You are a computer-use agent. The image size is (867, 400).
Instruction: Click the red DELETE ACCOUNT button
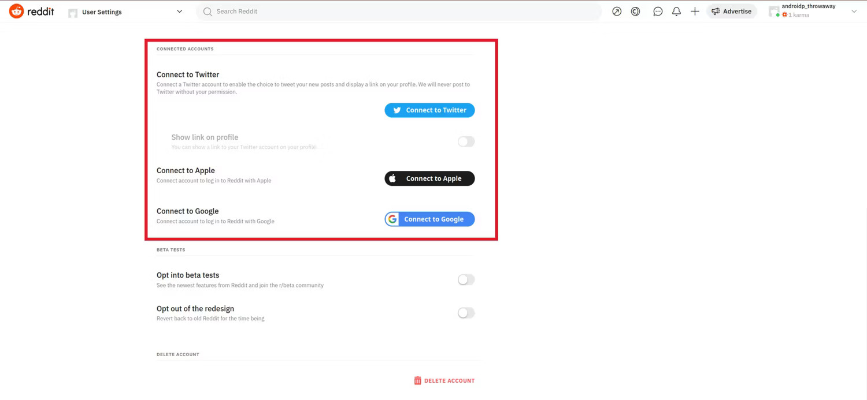(444, 381)
